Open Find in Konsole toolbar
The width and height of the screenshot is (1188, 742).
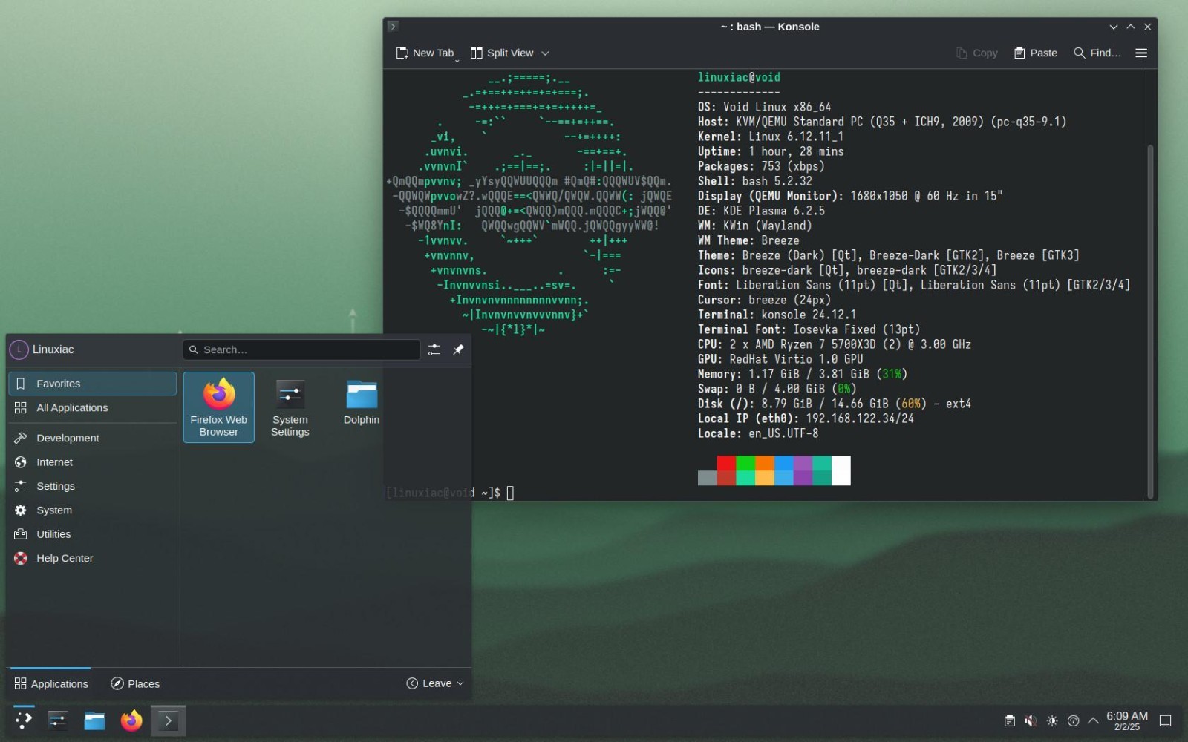pos(1097,53)
